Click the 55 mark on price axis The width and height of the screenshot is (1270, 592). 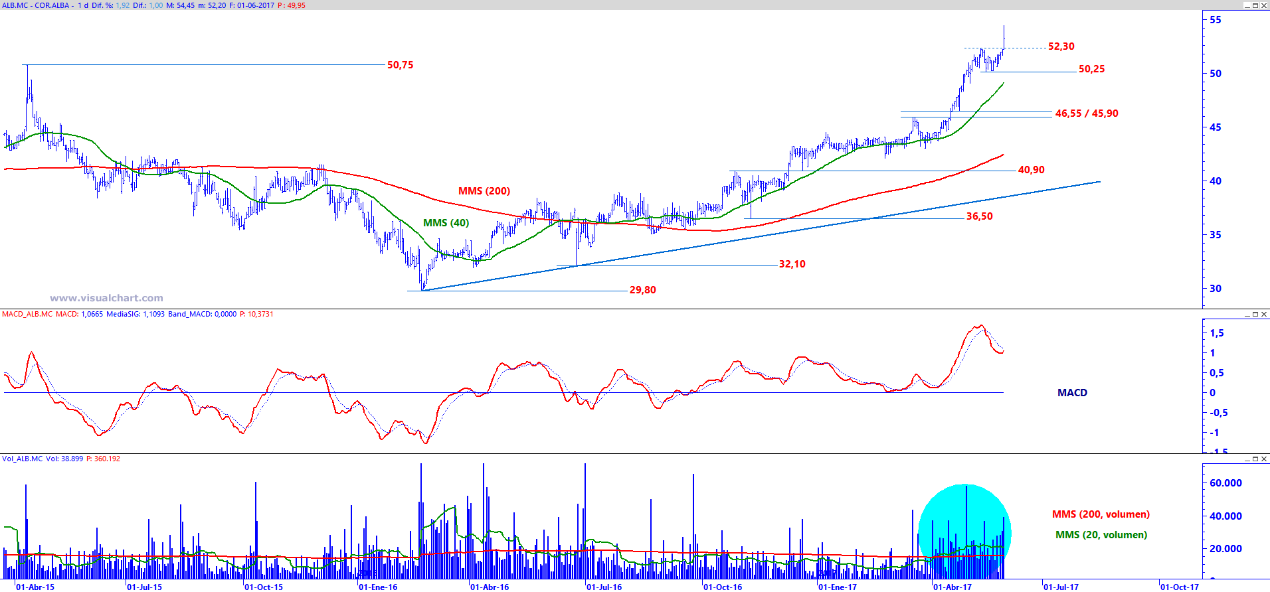pyautogui.click(x=1216, y=20)
